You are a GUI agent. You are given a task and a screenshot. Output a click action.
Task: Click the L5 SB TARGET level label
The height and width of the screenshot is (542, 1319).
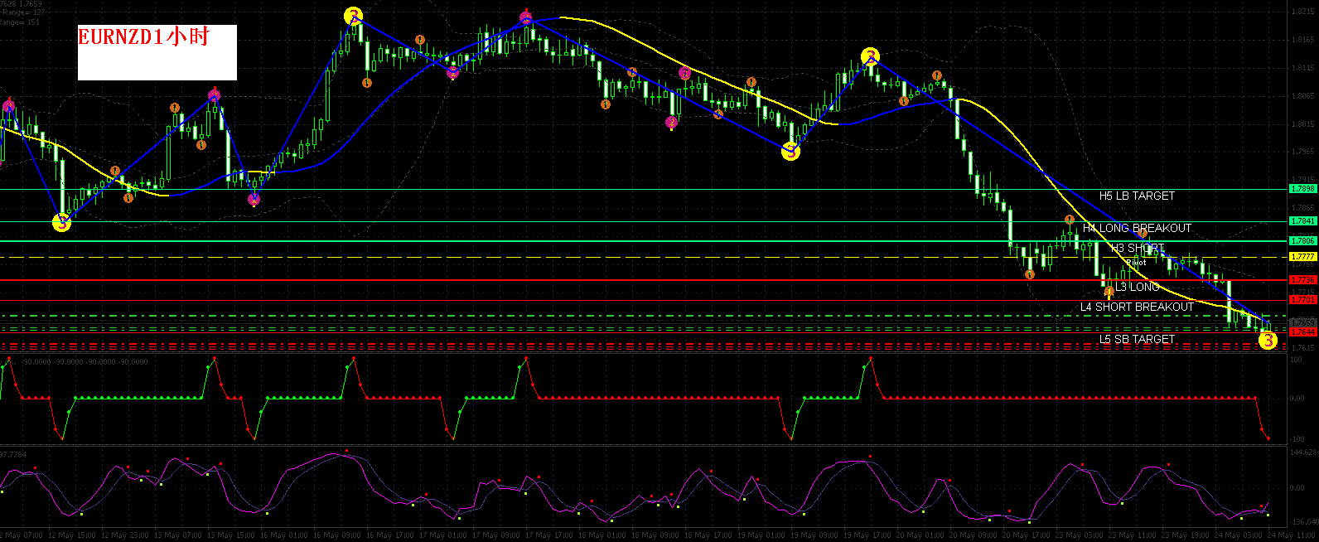click(1137, 339)
